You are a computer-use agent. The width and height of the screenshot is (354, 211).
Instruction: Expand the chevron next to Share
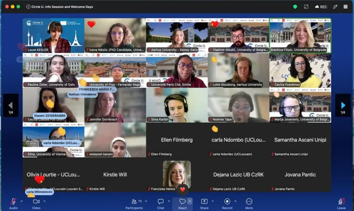click(x=212, y=201)
